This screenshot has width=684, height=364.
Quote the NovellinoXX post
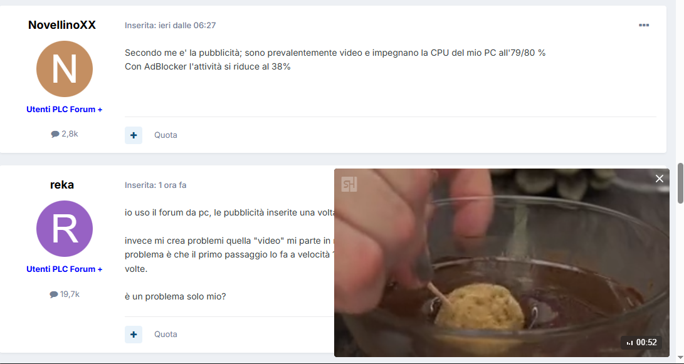coord(166,135)
